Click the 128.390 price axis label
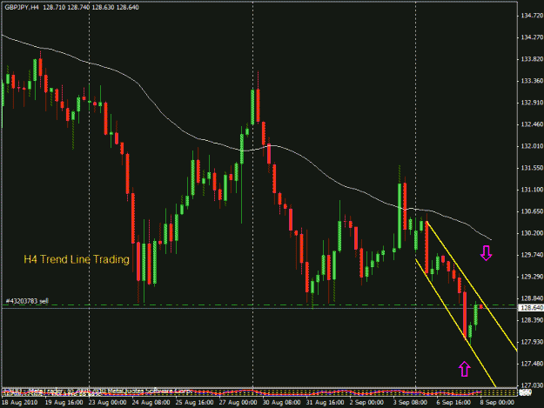The width and height of the screenshot is (544, 408). [x=532, y=320]
